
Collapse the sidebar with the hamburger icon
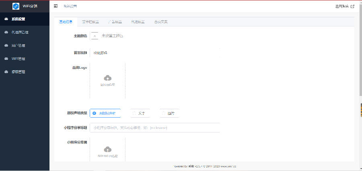point(56,6)
